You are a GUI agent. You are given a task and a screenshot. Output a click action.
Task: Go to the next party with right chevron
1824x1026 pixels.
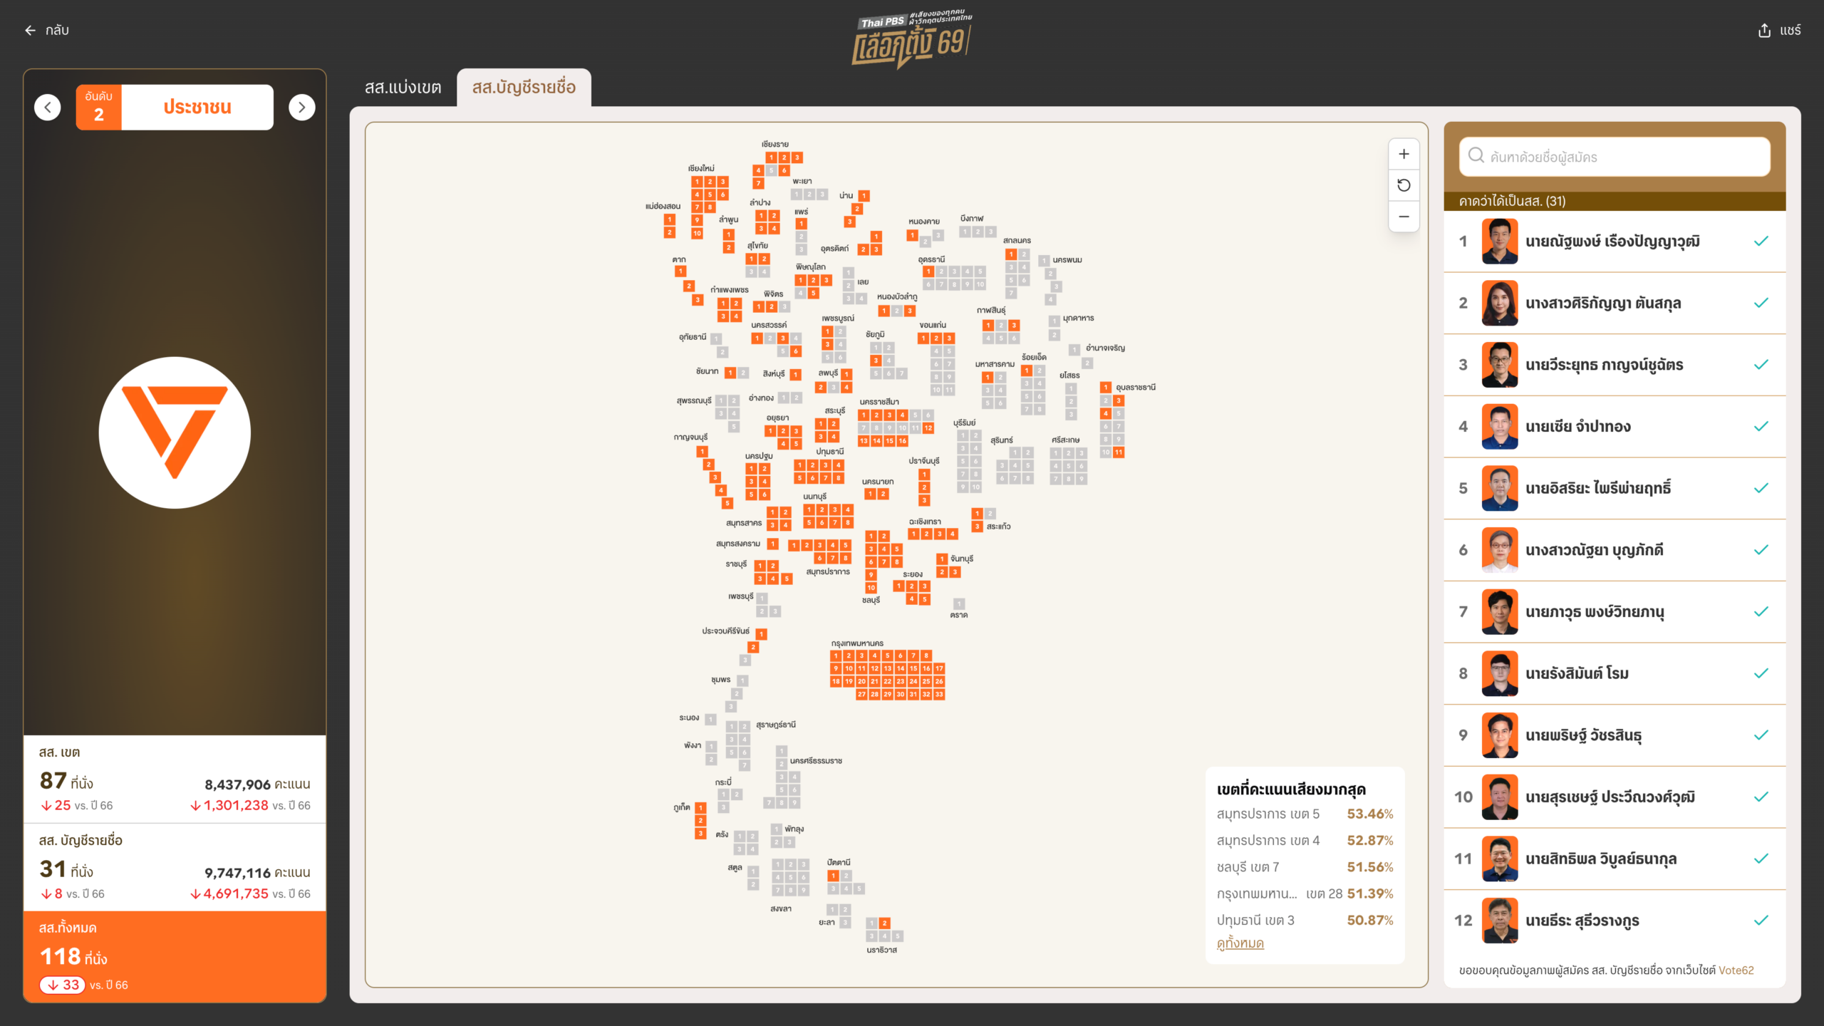click(x=302, y=108)
